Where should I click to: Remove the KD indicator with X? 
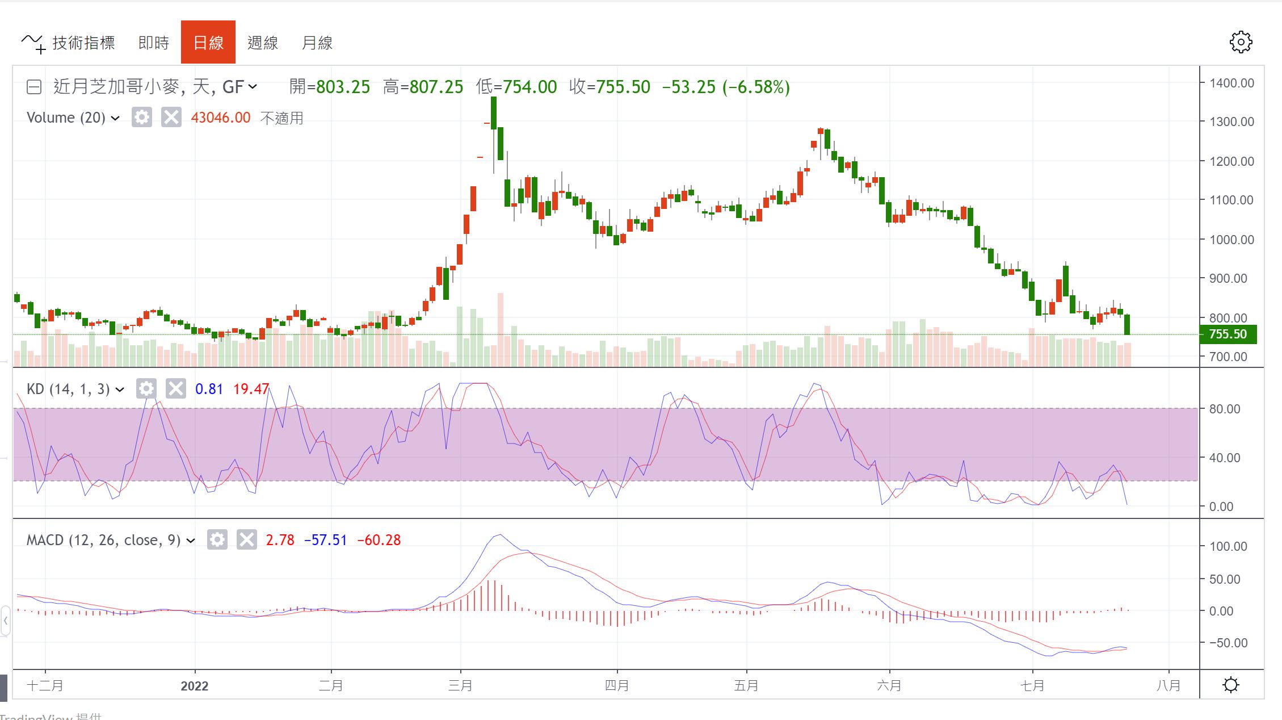click(x=175, y=389)
